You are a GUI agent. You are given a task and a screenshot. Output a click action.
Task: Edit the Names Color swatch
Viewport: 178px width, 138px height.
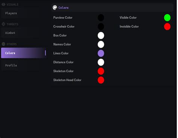[x=101, y=44]
